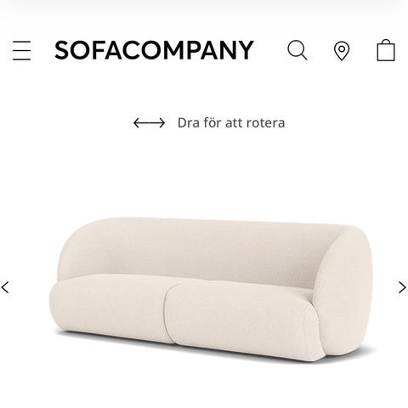Click the 'Dra för att rotera' hint text

(231, 123)
